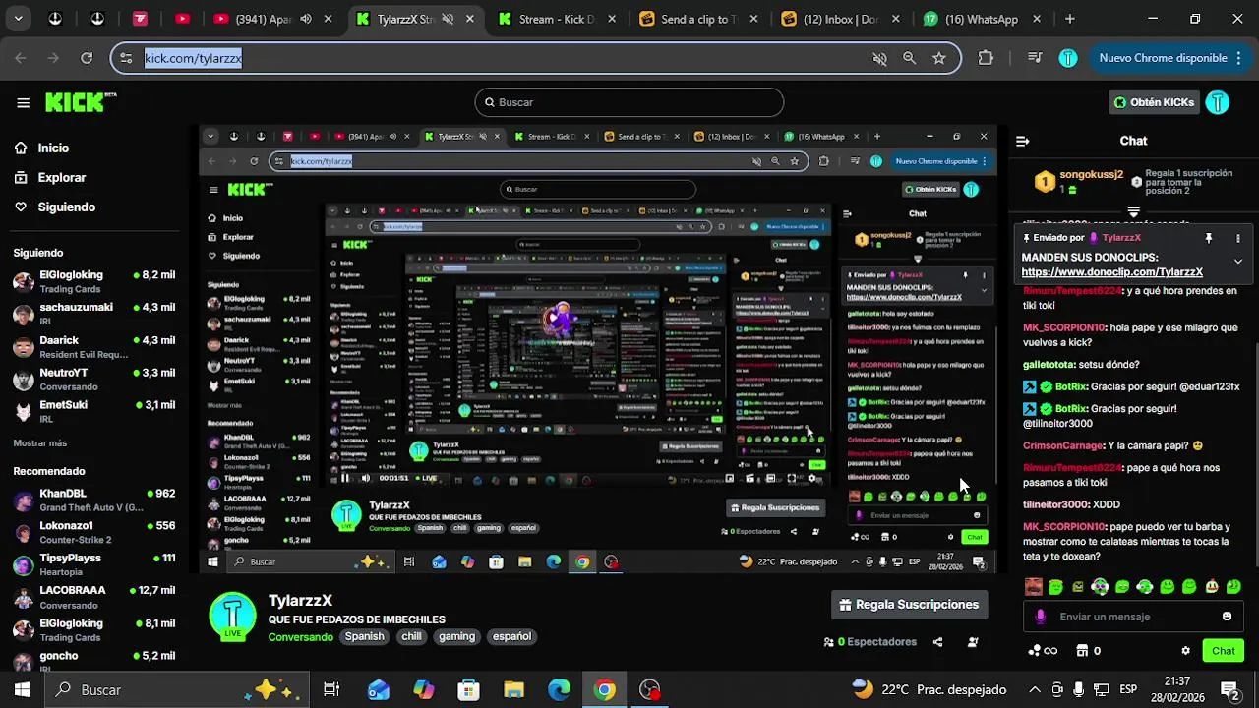Click the Kick Buscar search field

(x=629, y=102)
